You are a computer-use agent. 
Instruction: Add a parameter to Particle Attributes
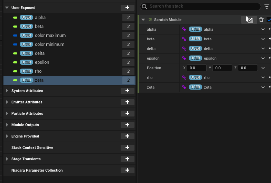128,113
